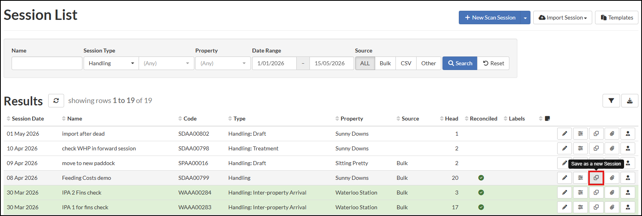Copy SDAA00798 session as new

596,148
